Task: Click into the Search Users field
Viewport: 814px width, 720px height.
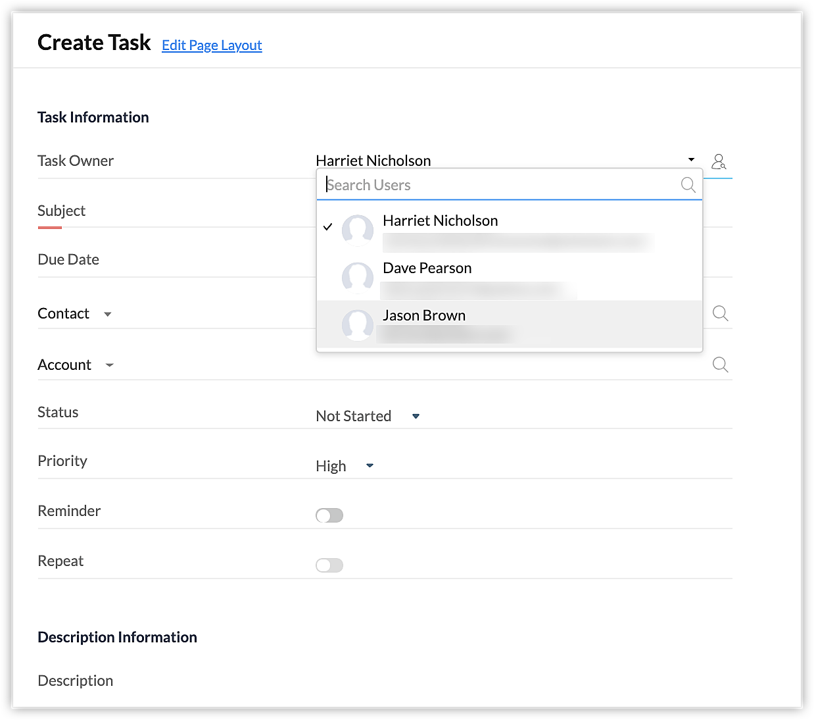Action: (x=500, y=185)
